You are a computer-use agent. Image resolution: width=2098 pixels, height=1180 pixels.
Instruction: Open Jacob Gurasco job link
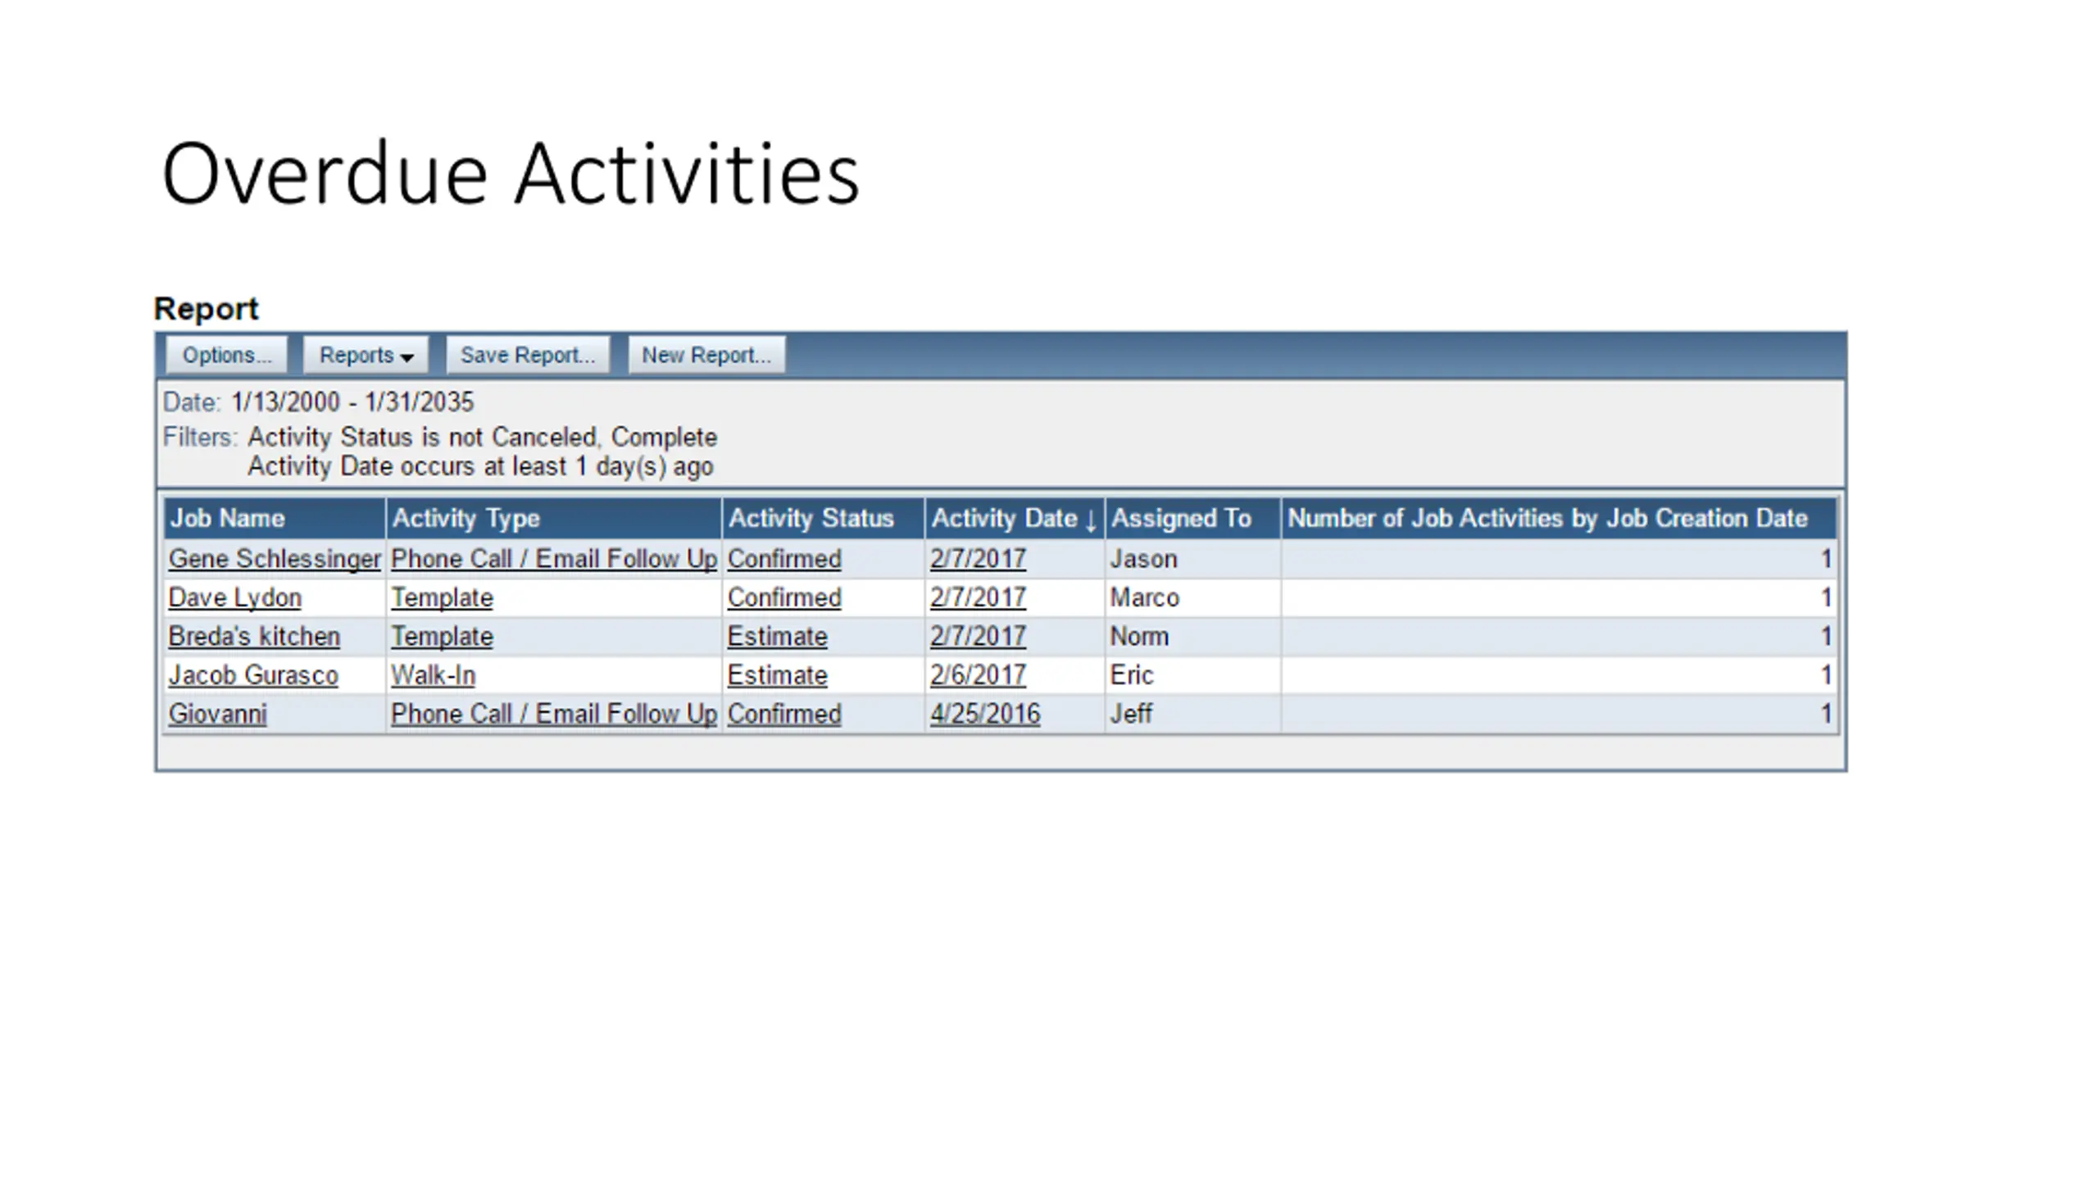(253, 675)
